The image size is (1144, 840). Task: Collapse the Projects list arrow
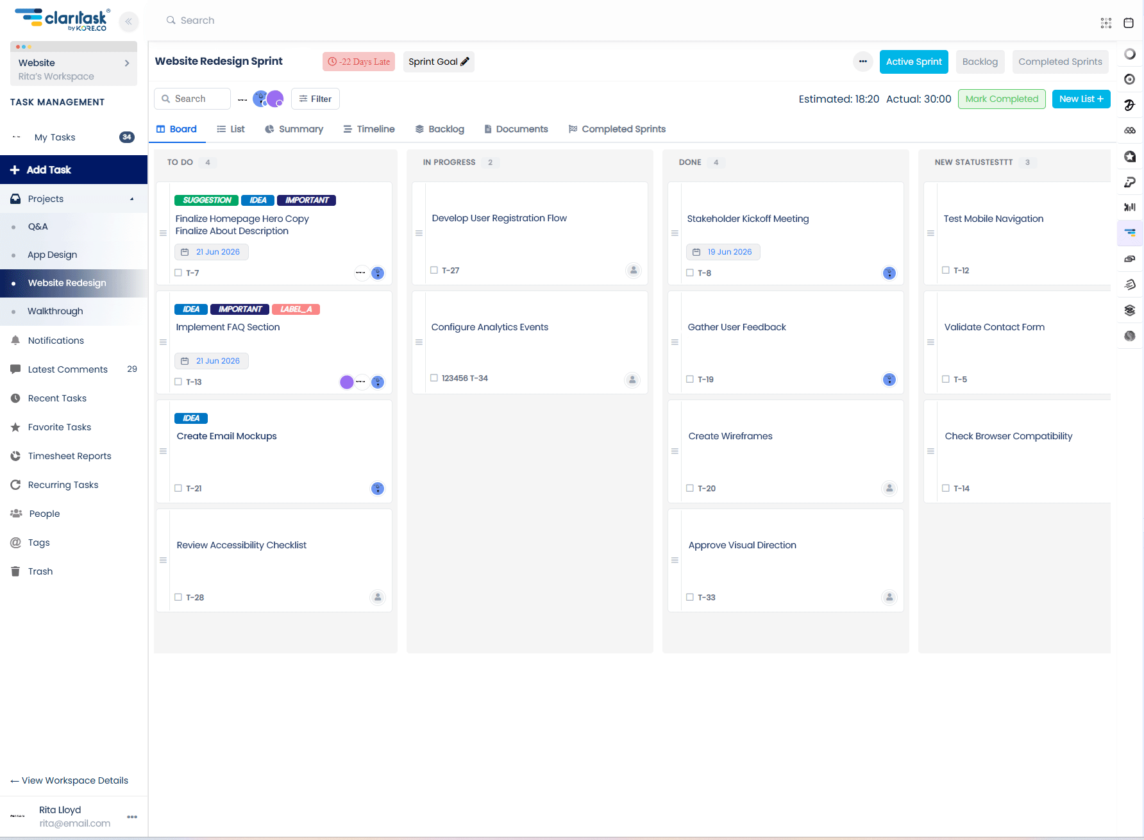(132, 199)
